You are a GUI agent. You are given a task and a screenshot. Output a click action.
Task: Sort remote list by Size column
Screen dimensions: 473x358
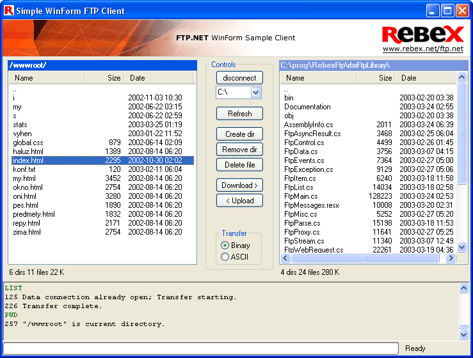tap(104, 78)
